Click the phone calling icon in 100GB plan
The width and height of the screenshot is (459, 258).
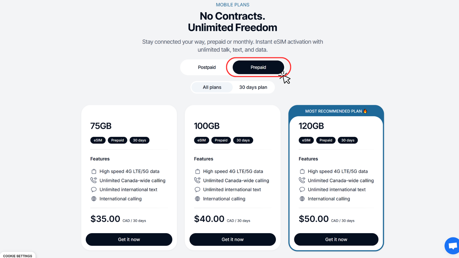tap(197, 180)
